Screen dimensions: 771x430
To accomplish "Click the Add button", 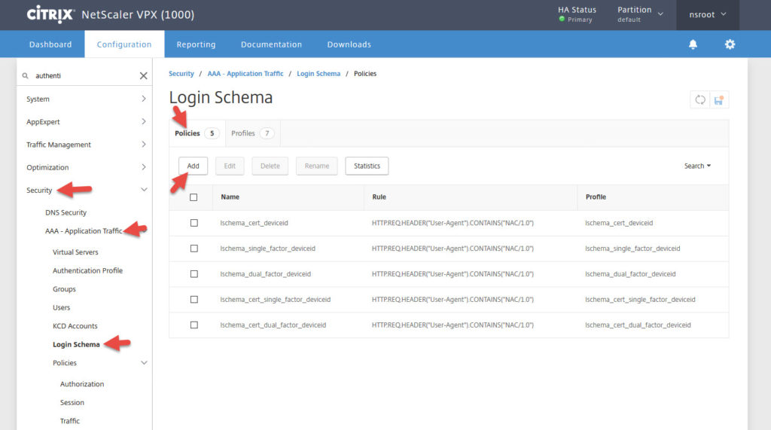I will [194, 166].
